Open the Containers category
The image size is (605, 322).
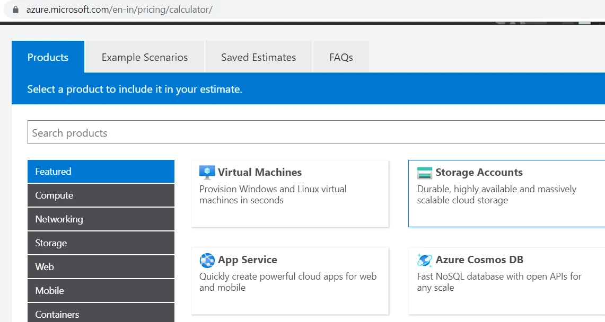point(101,314)
